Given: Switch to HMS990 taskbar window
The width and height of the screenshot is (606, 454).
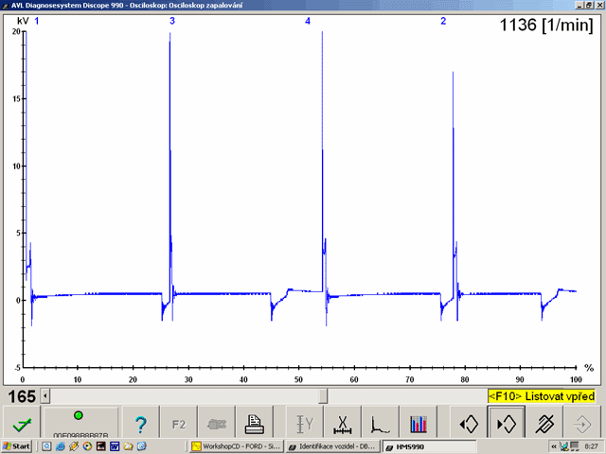Looking at the screenshot, I should click(429, 446).
